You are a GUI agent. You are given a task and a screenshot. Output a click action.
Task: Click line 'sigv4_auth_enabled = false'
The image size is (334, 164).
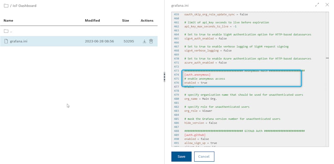[205, 38]
